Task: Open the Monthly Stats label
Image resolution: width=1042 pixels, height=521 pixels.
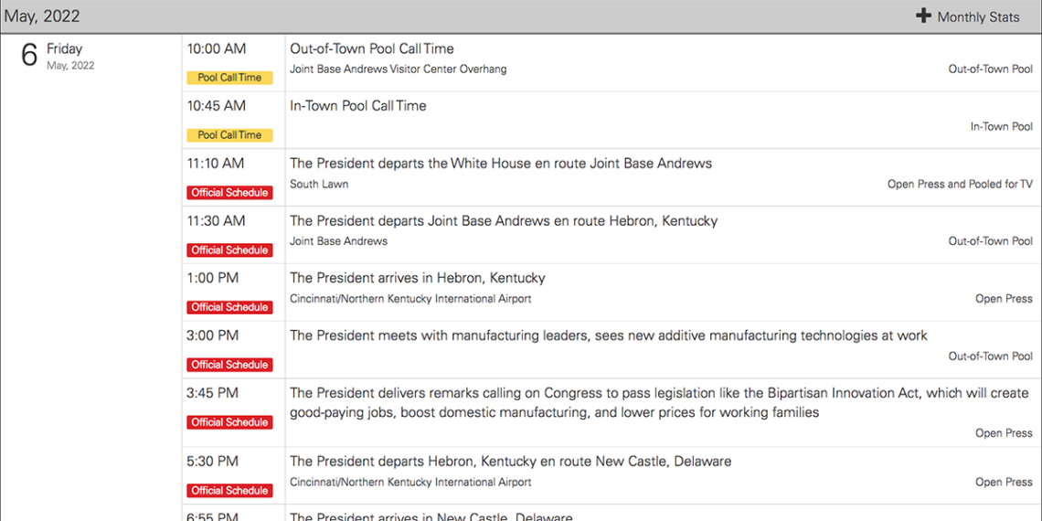Action: pos(978,17)
